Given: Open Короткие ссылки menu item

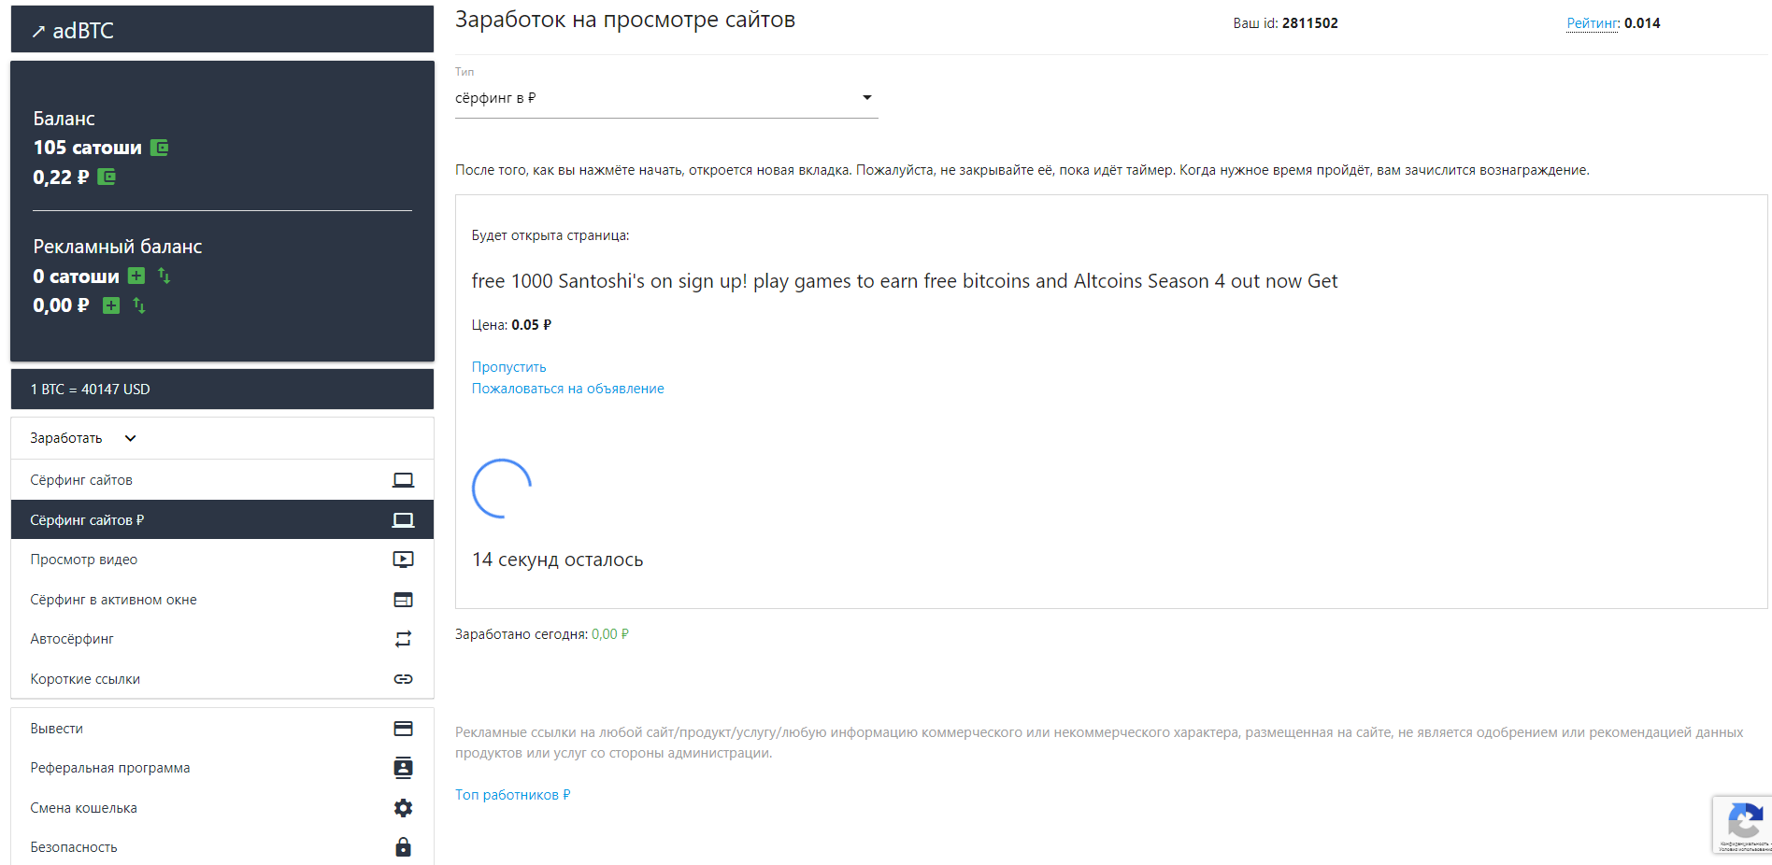Looking at the screenshot, I should pos(85,679).
